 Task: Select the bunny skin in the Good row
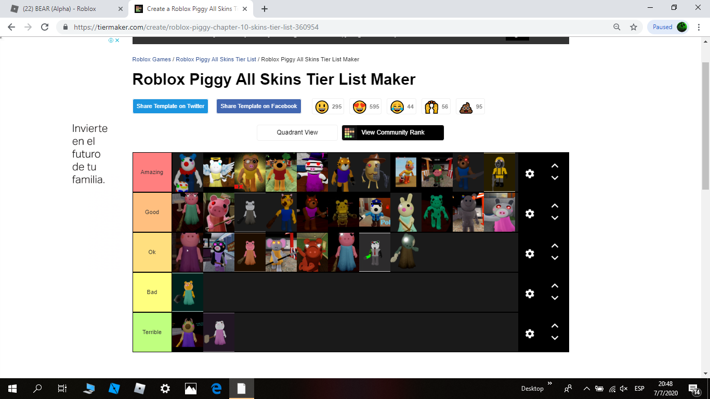(406, 212)
